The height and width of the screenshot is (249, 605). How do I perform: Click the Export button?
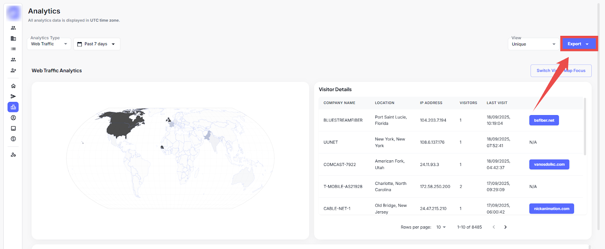tap(578, 44)
